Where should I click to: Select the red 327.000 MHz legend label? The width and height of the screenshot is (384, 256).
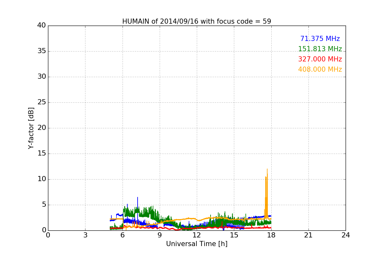pos(320,59)
